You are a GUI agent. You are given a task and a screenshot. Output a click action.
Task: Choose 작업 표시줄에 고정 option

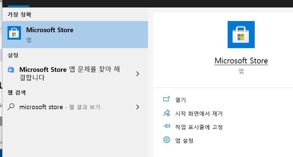(199, 127)
